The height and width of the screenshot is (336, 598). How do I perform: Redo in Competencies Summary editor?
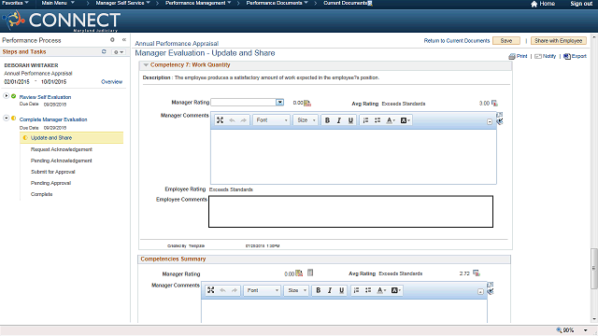click(235, 290)
